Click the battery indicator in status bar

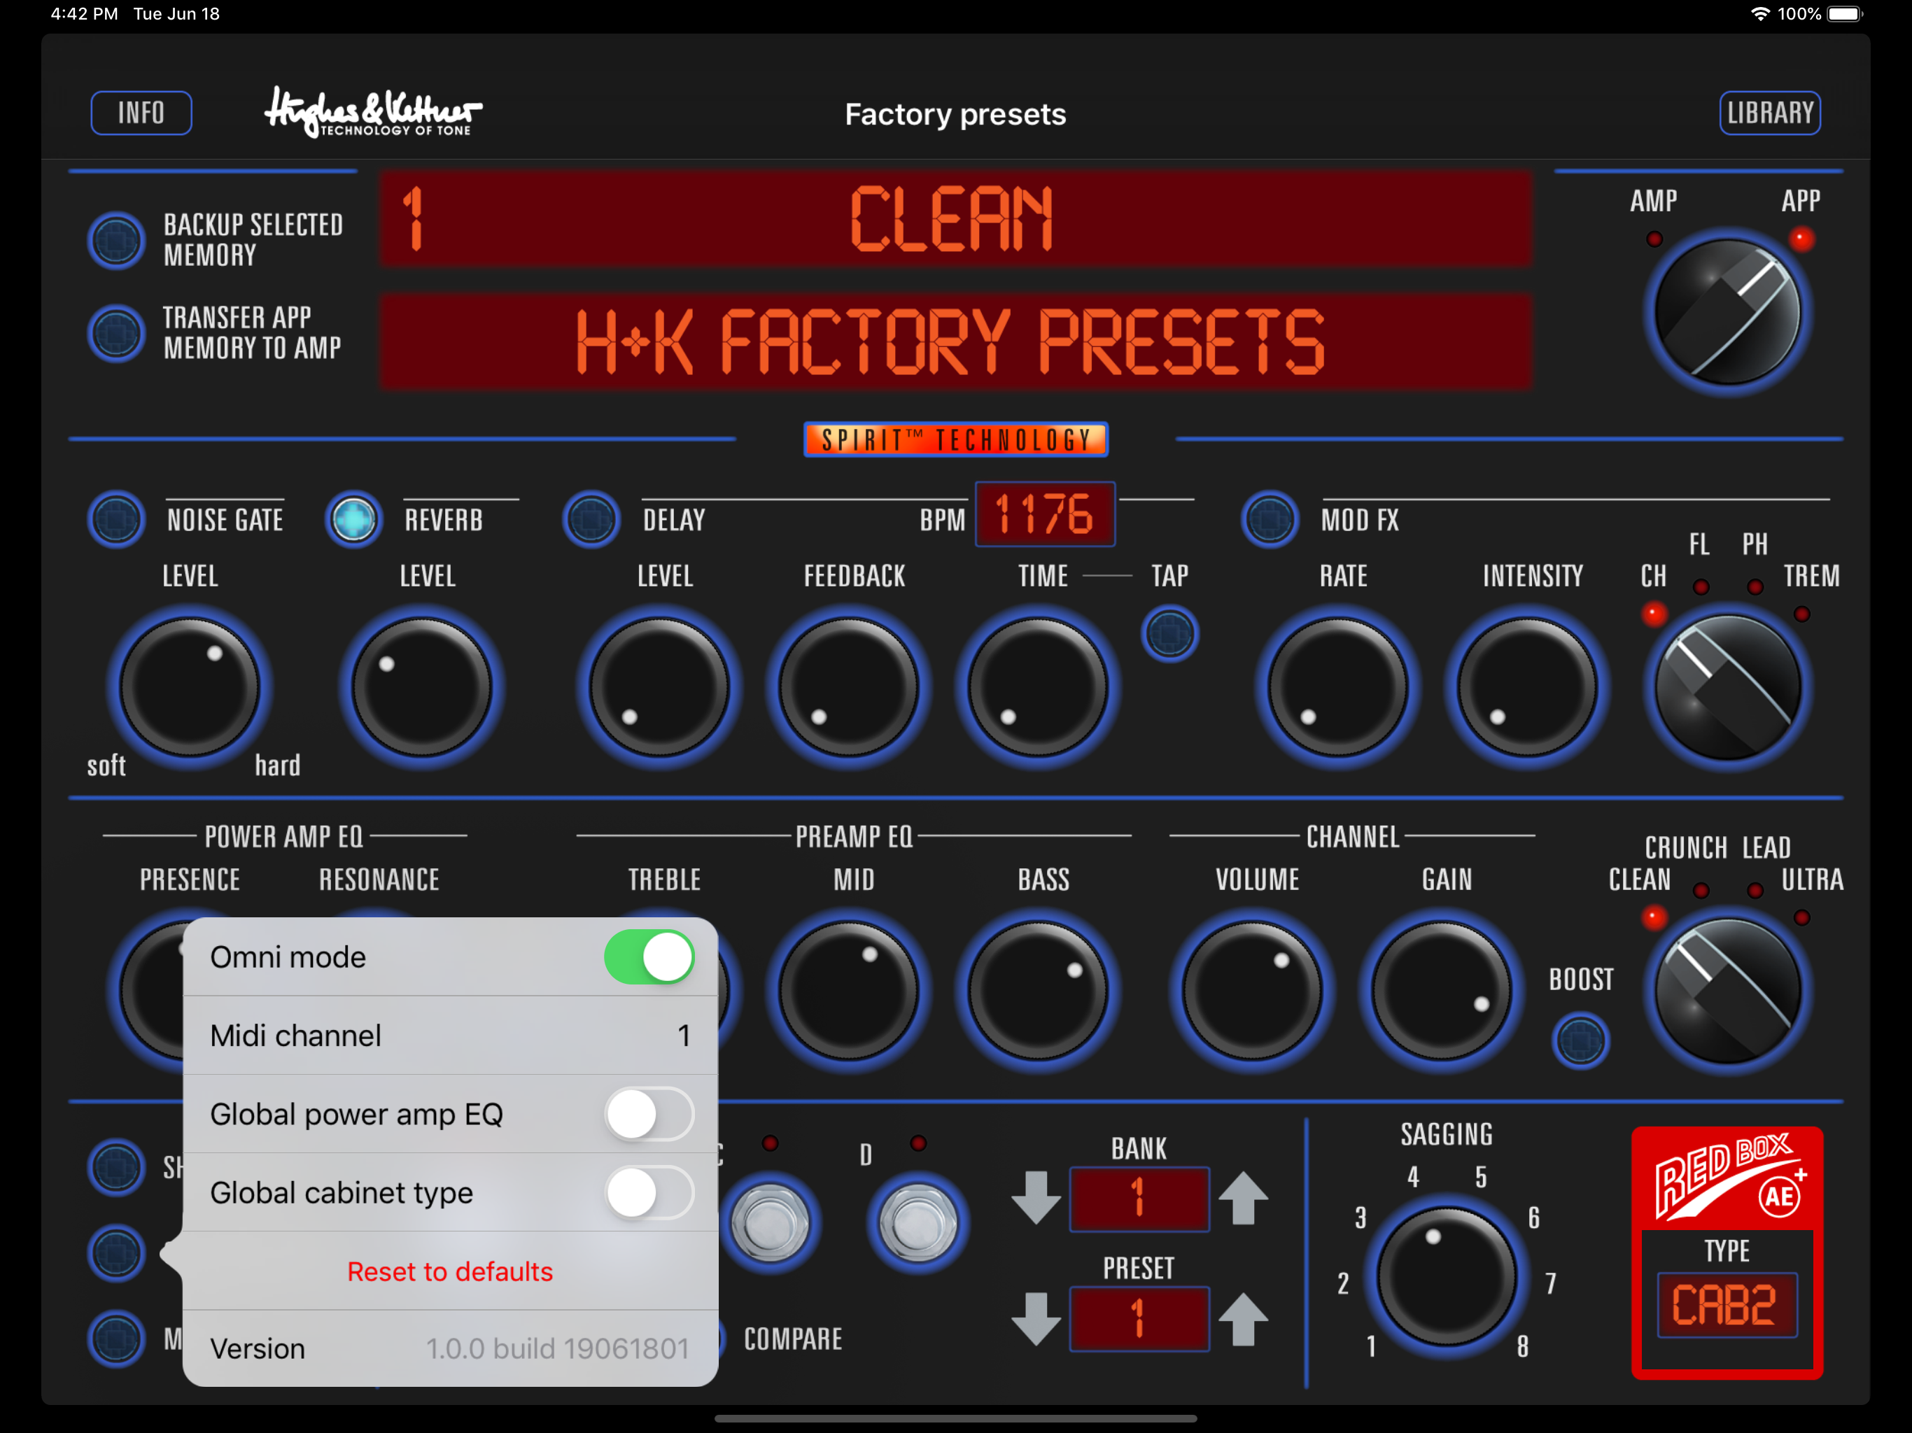(1846, 14)
